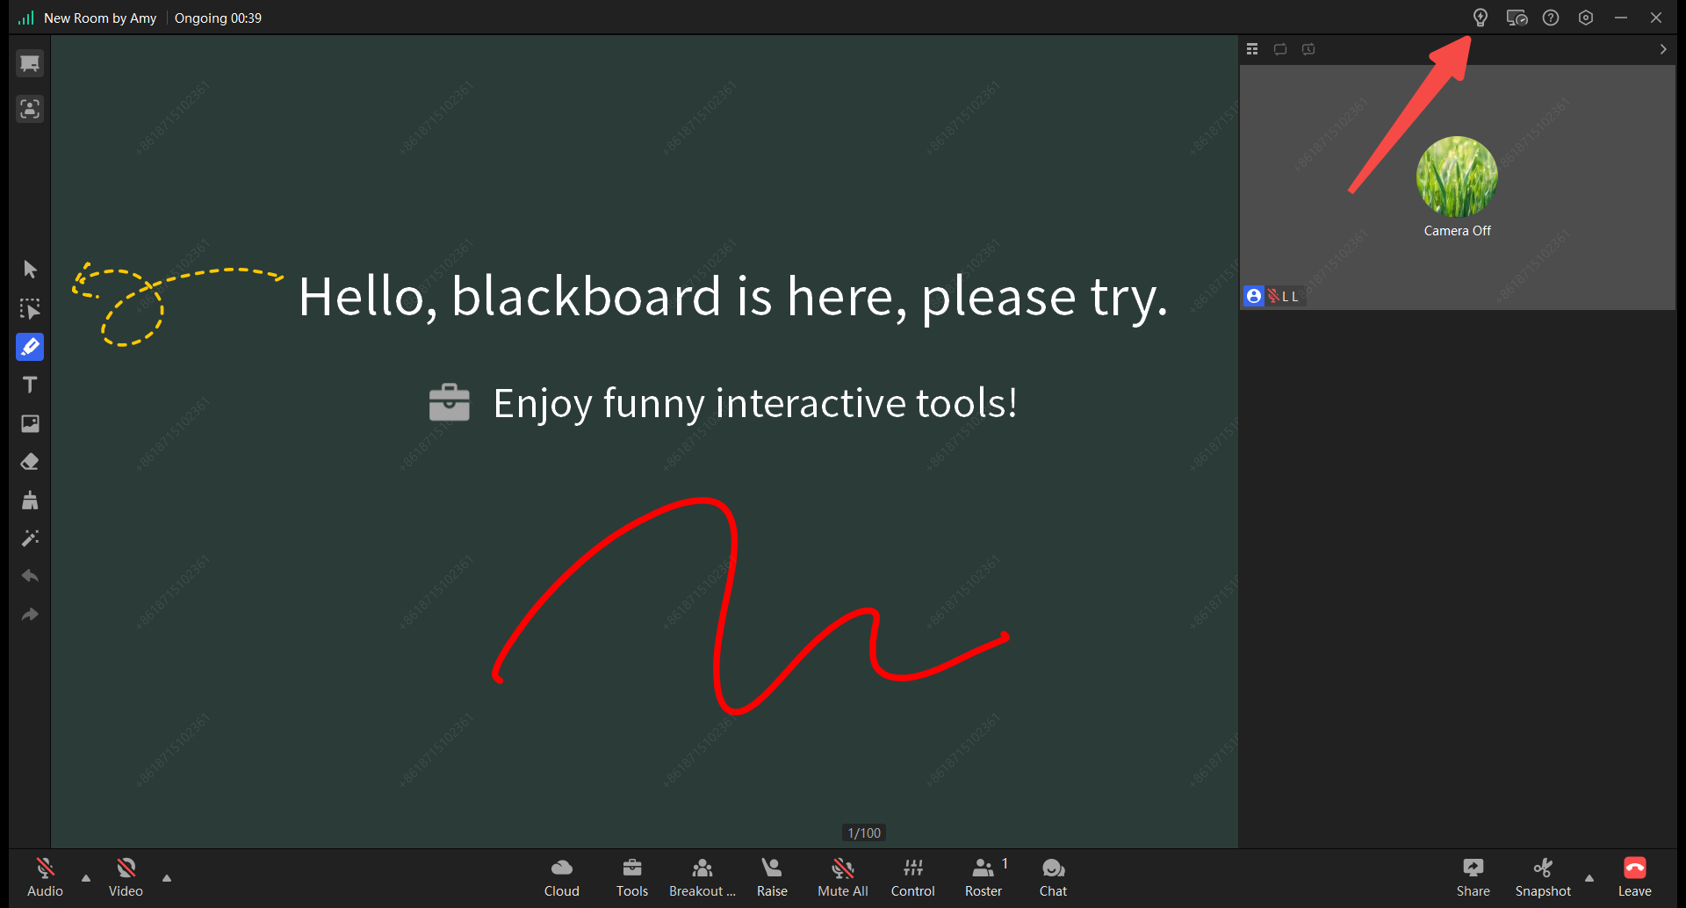Choose the dashed-box selection tool
Viewport: 1686px width, 908px height.
click(x=30, y=308)
